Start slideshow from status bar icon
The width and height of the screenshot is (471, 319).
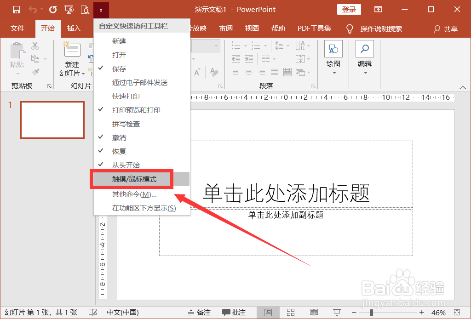coord(337,313)
